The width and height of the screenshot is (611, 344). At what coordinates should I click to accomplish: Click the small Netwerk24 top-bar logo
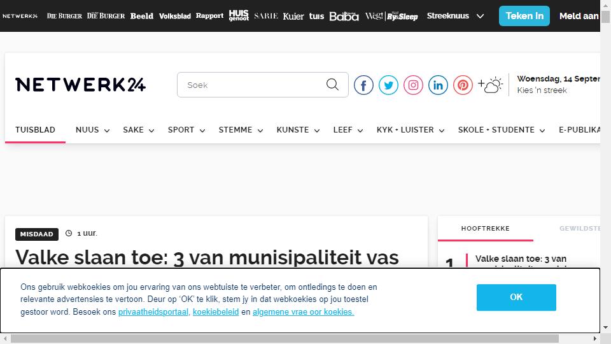click(x=20, y=16)
